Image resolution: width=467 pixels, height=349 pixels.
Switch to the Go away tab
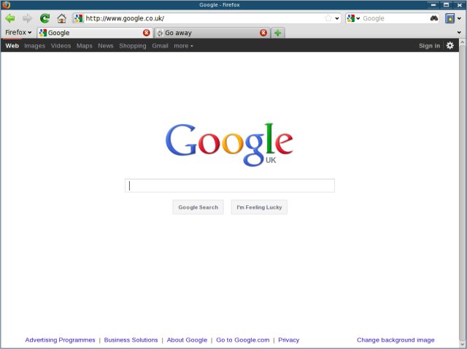pyautogui.click(x=212, y=33)
